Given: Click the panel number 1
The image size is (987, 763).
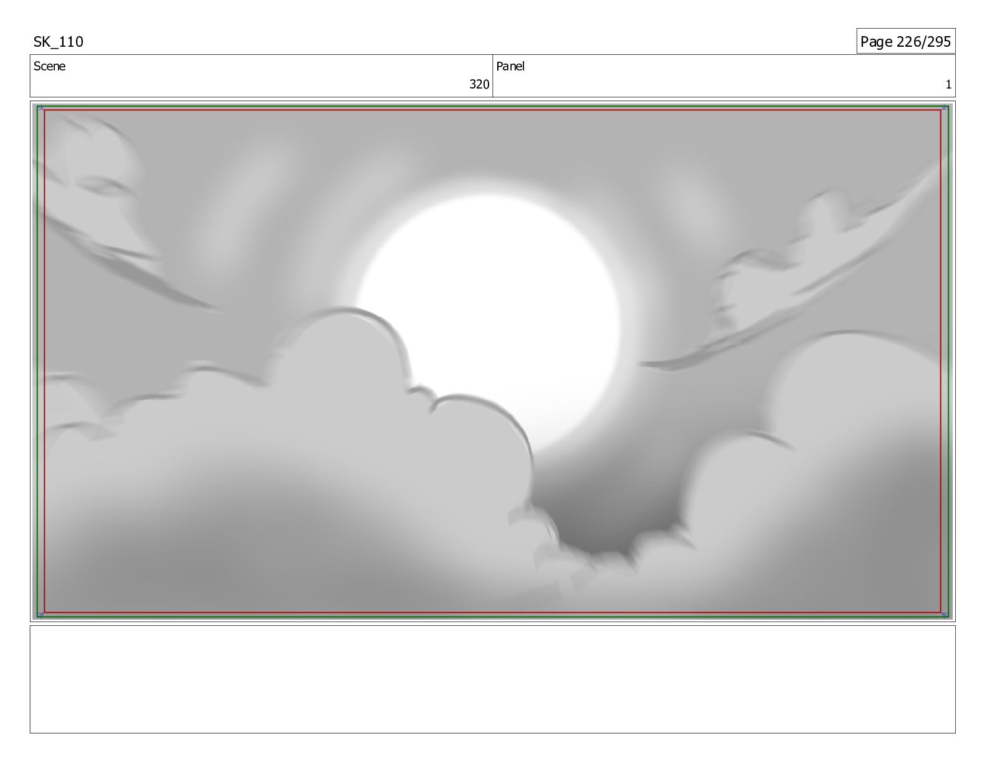Looking at the screenshot, I should pos(948,85).
